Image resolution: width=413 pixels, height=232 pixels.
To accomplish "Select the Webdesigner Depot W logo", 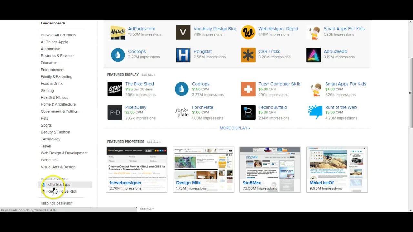I will pos(248,32).
